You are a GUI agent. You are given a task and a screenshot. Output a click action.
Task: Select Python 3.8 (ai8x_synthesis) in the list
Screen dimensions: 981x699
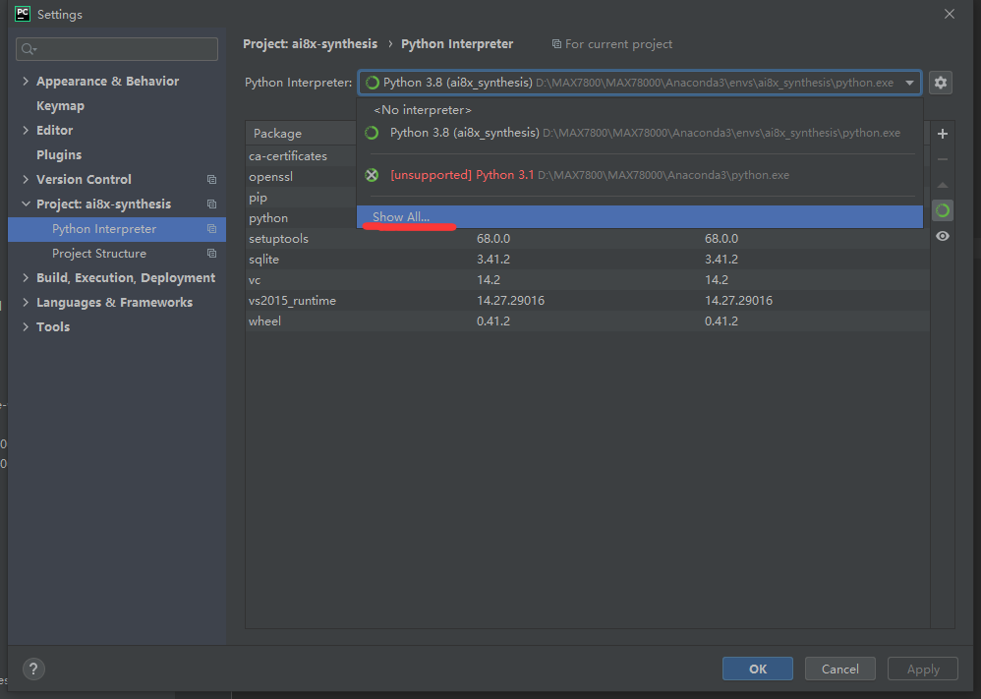[639, 133]
